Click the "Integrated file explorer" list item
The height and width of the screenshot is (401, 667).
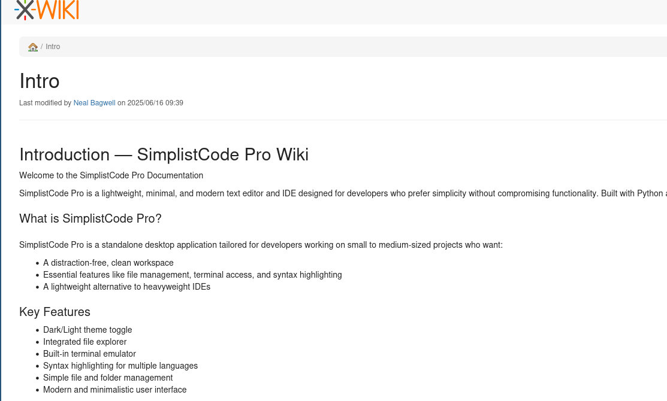84,342
